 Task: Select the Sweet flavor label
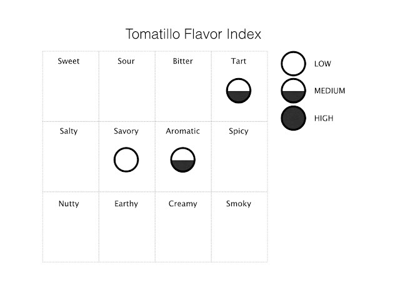[x=69, y=61]
